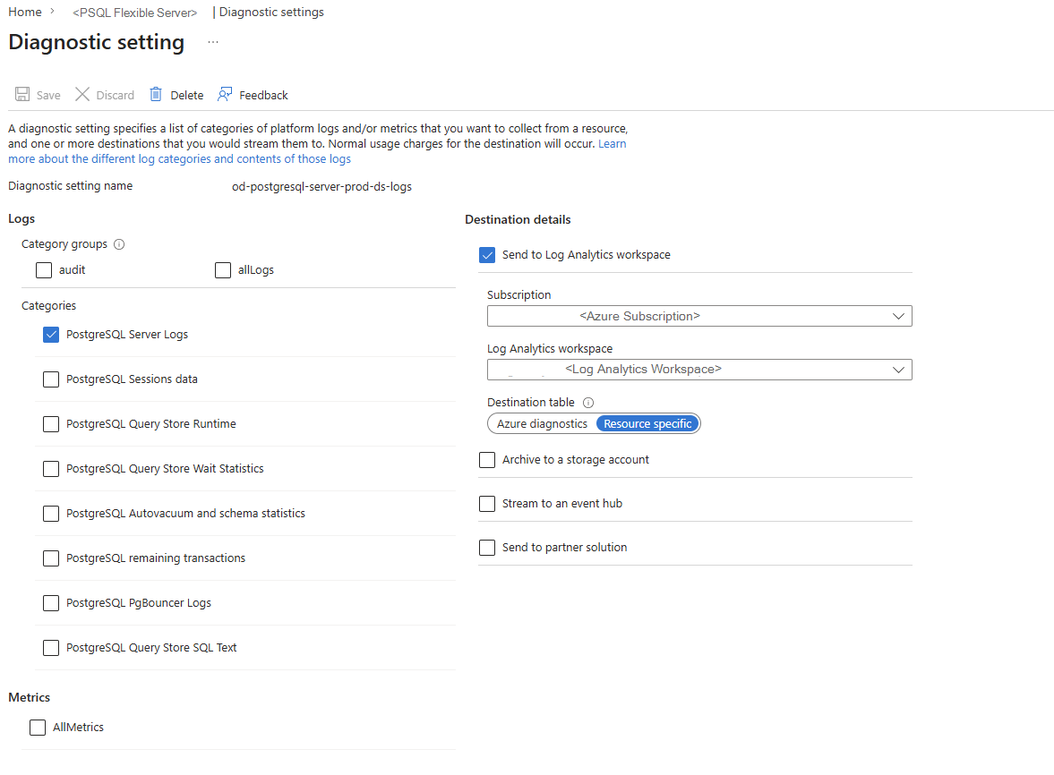The height and width of the screenshot is (775, 1054).
Task: Uncheck Send to Log Analytics workspace
Action: point(487,255)
